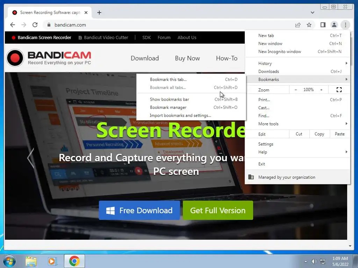Click the Free Download button
Image resolution: width=358 pixels, height=268 pixels.
pyautogui.click(x=139, y=210)
